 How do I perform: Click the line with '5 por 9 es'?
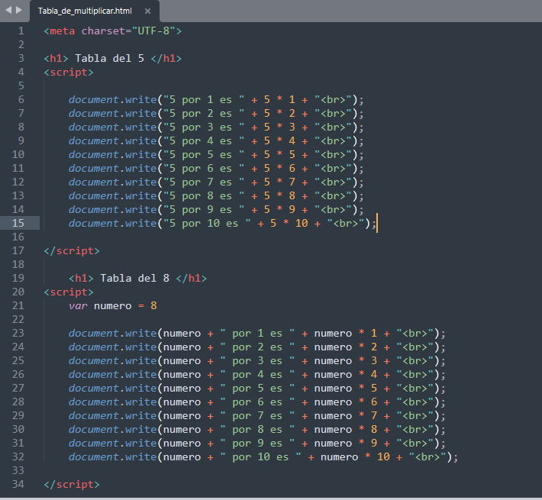coord(216,210)
